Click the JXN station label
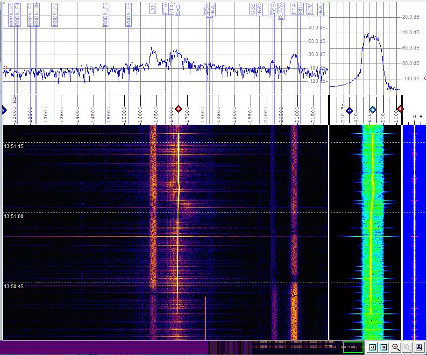The width and height of the screenshot is (427, 355). [x=153, y=9]
